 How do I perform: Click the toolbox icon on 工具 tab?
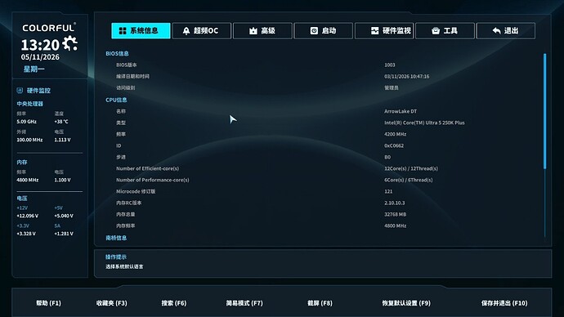click(x=436, y=31)
